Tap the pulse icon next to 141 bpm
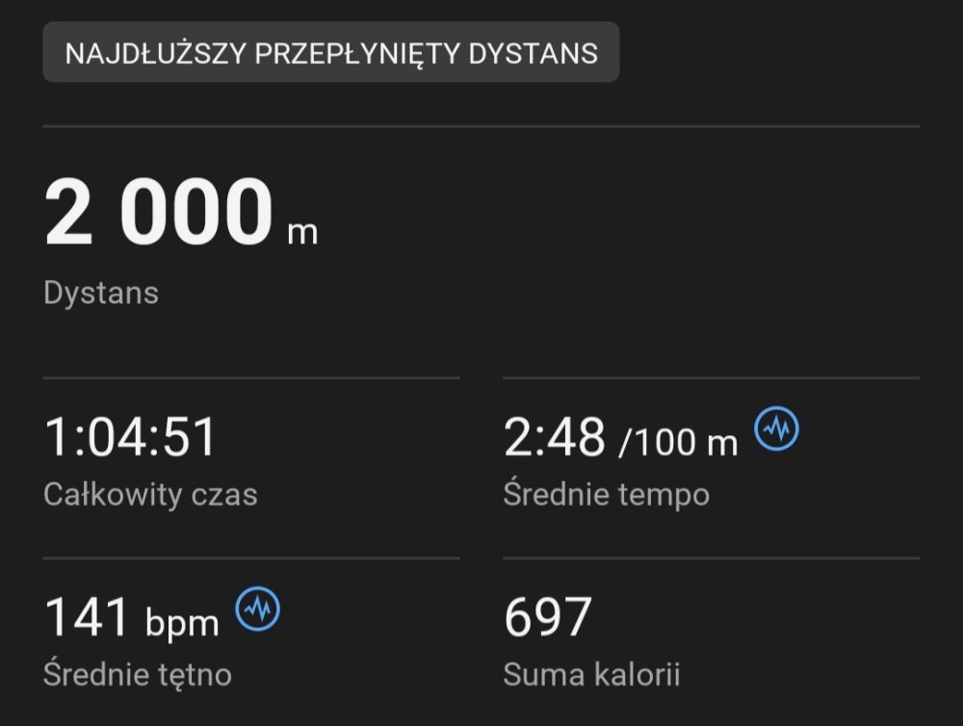Image resolution: width=963 pixels, height=726 pixels. click(257, 609)
